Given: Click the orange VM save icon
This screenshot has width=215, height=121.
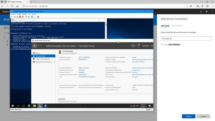Looking at the screenshot, I should [23, 17].
